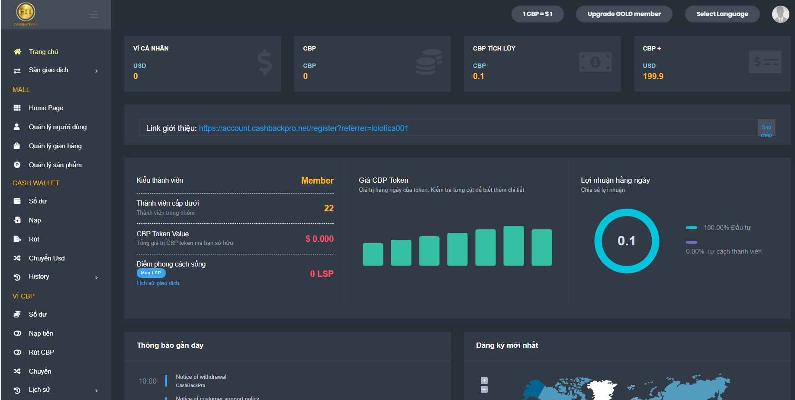The height and width of the screenshot is (400, 795).
Task: Click the downline member count 22
Action: [x=329, y=208]
